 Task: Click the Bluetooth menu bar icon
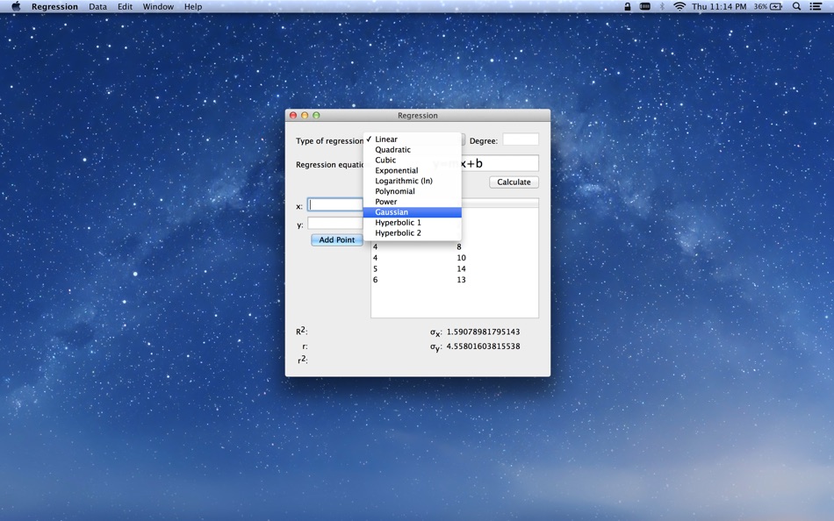662,6
